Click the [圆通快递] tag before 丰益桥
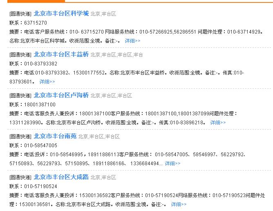The width and height of the screenshot is (273, 211). [20, 55]
